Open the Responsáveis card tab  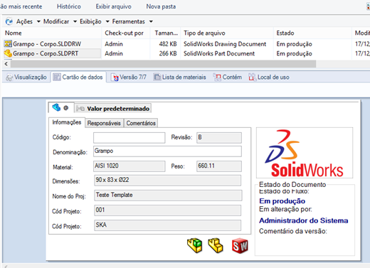(104, 123)
